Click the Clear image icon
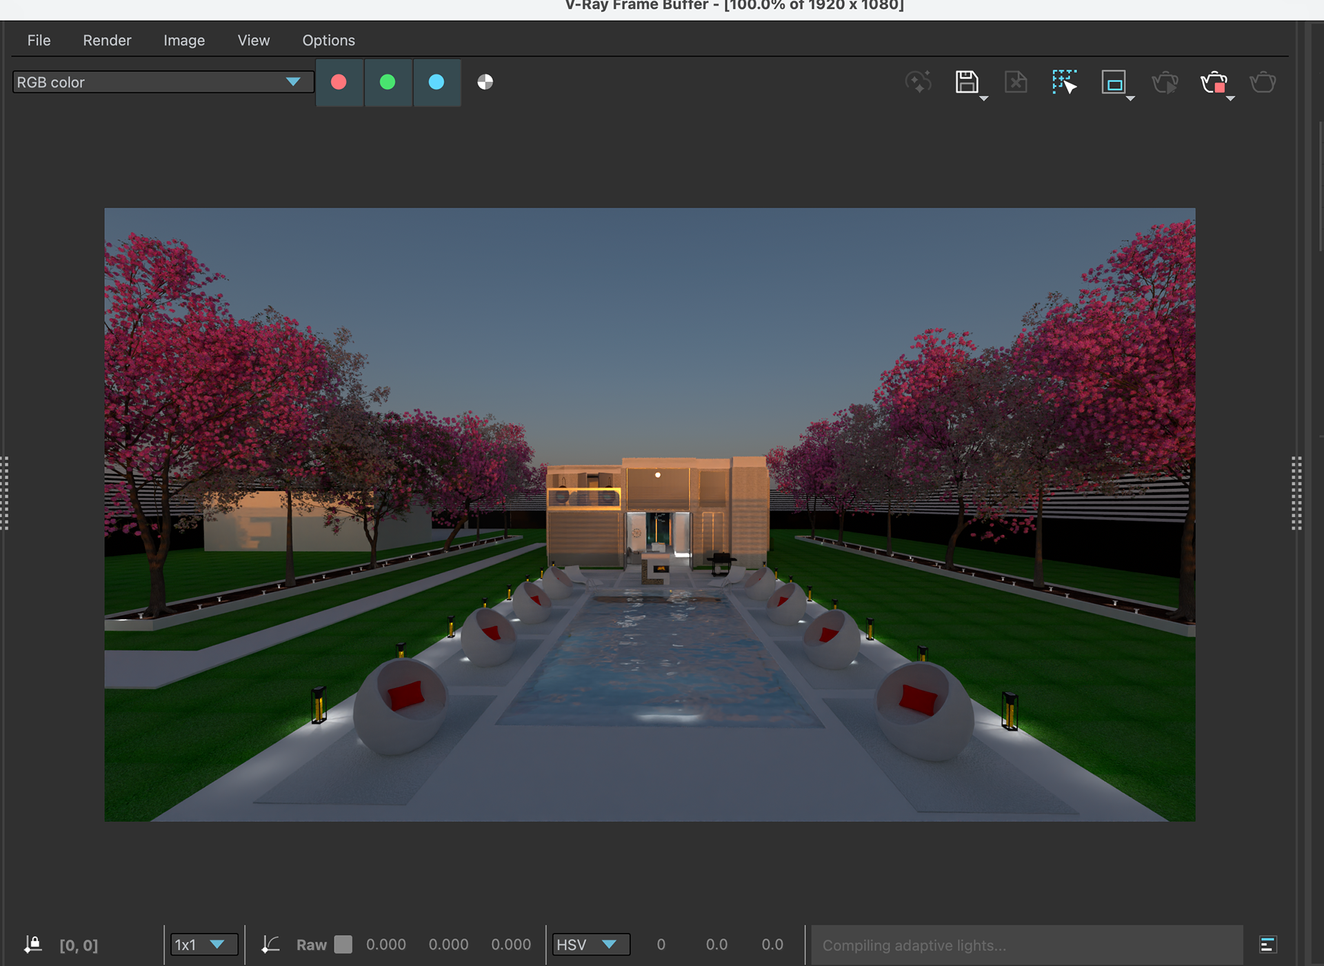The image size is (1324, 966). [1015, 82]
